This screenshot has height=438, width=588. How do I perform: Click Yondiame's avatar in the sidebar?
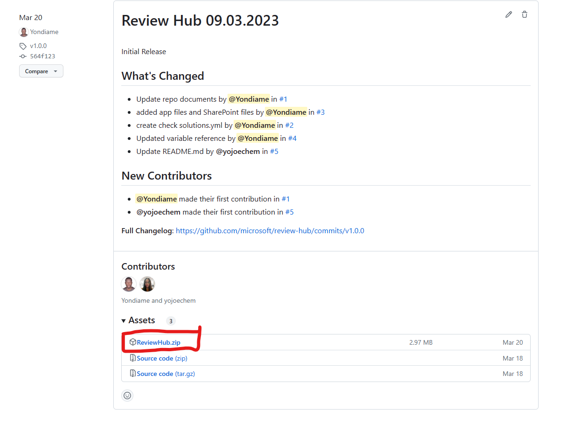24,32
